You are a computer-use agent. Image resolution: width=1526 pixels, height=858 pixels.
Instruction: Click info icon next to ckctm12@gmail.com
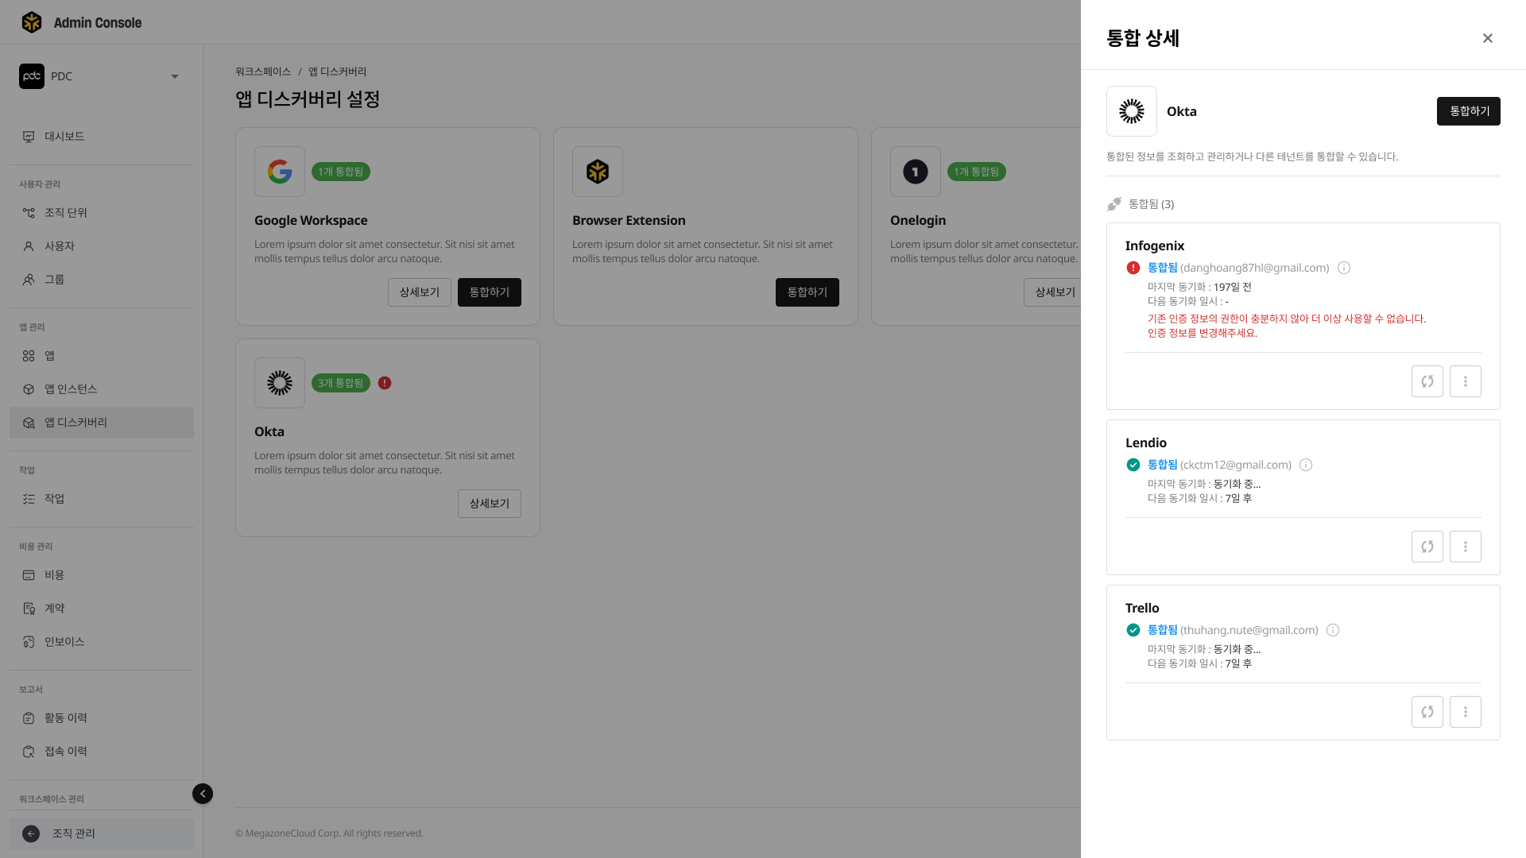point(1306,465)
